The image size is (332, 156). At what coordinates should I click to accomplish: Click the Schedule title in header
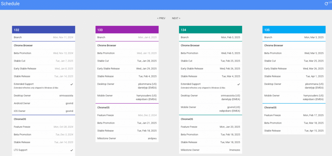tap(10, 4)
